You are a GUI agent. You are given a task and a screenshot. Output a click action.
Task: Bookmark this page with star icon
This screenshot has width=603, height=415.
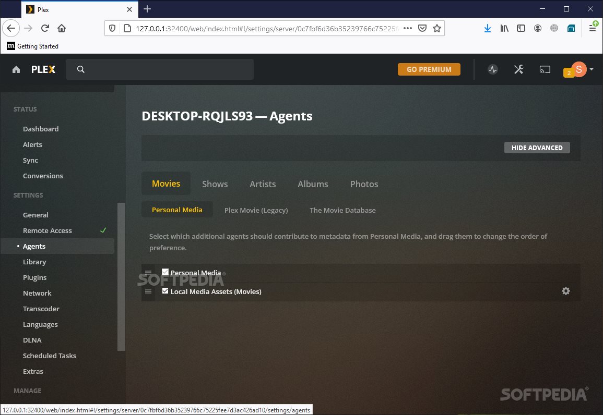[x=437, y=28]
